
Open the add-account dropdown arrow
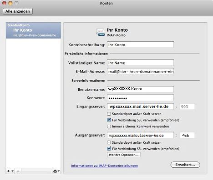point(13,171)
